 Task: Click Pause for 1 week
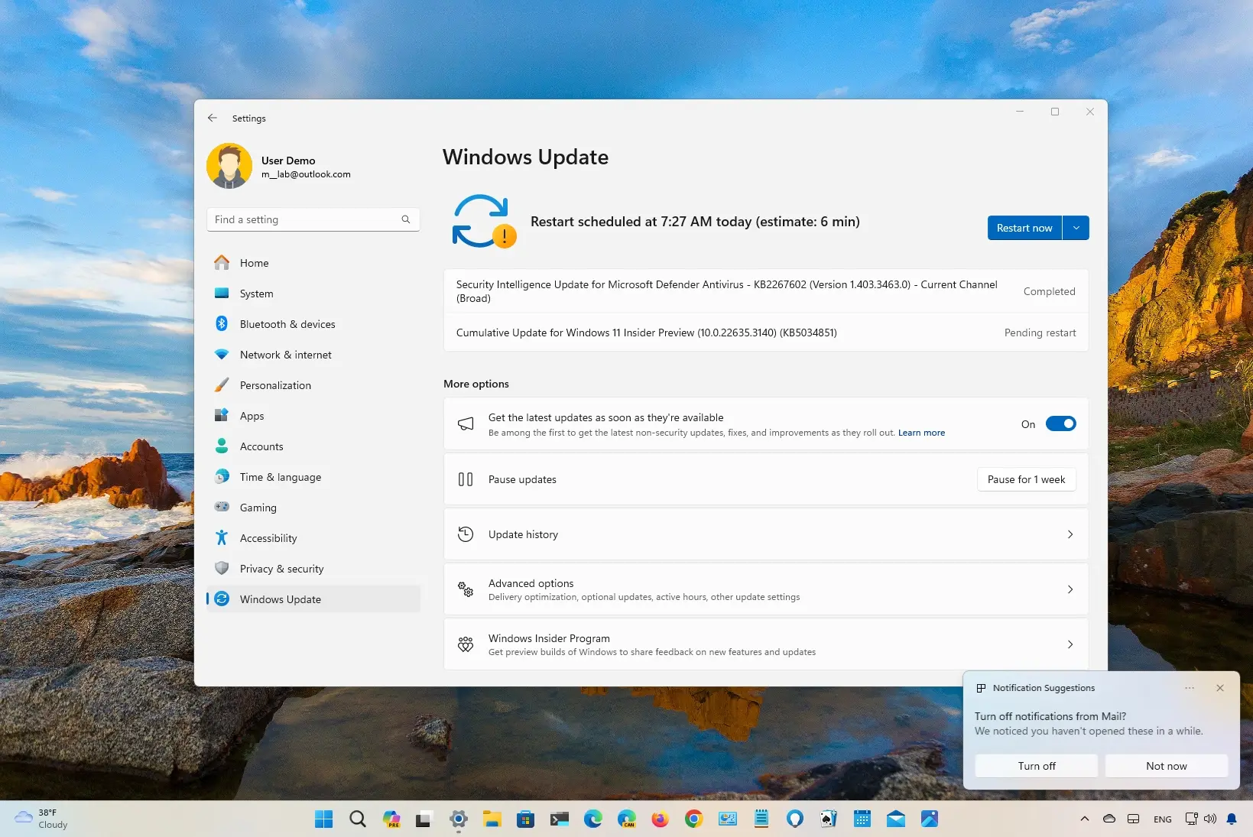[x=1026, y=479]
